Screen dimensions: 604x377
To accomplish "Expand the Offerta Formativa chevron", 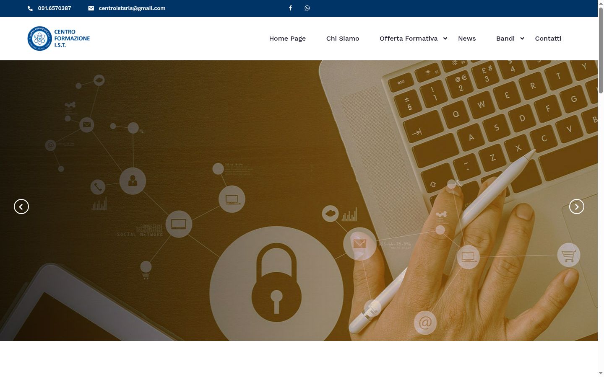I will pos(445,39).
